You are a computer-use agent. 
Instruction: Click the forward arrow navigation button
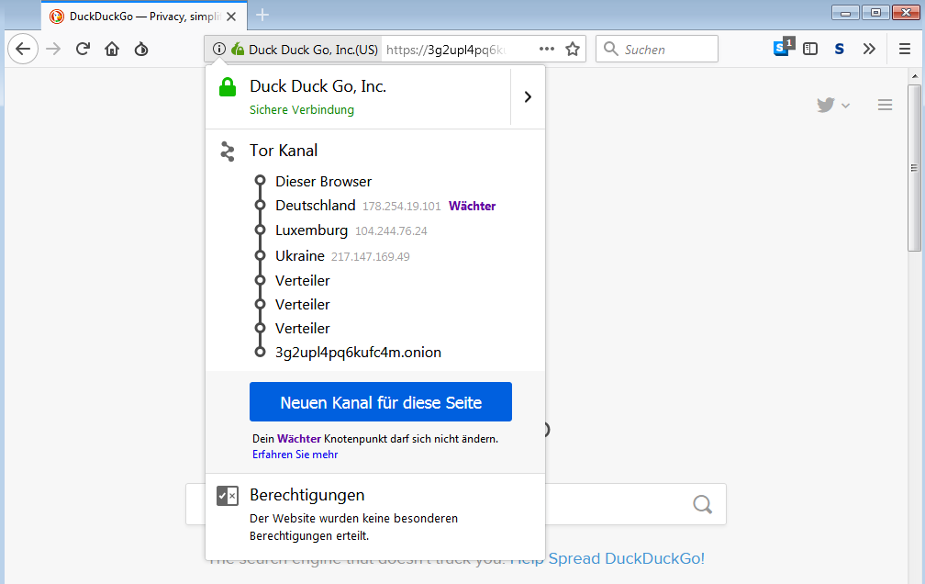(x=53, y=49)
